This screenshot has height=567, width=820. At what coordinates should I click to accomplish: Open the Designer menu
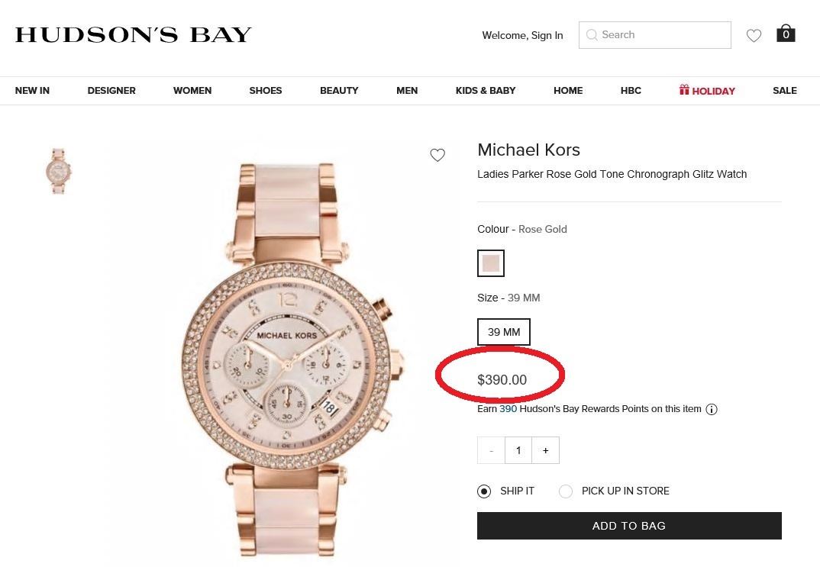[x=111, y=91]
